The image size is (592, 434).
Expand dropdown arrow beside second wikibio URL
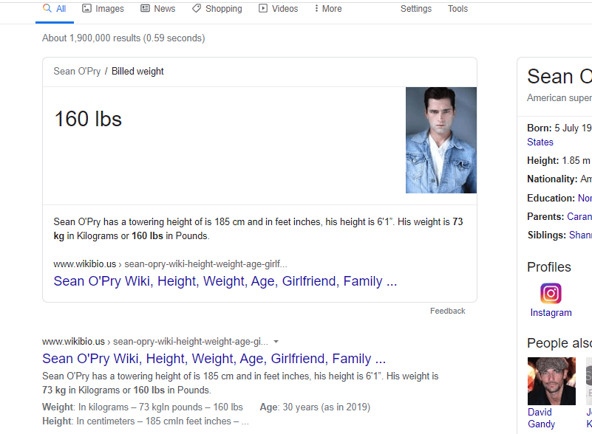click(276, 342)
